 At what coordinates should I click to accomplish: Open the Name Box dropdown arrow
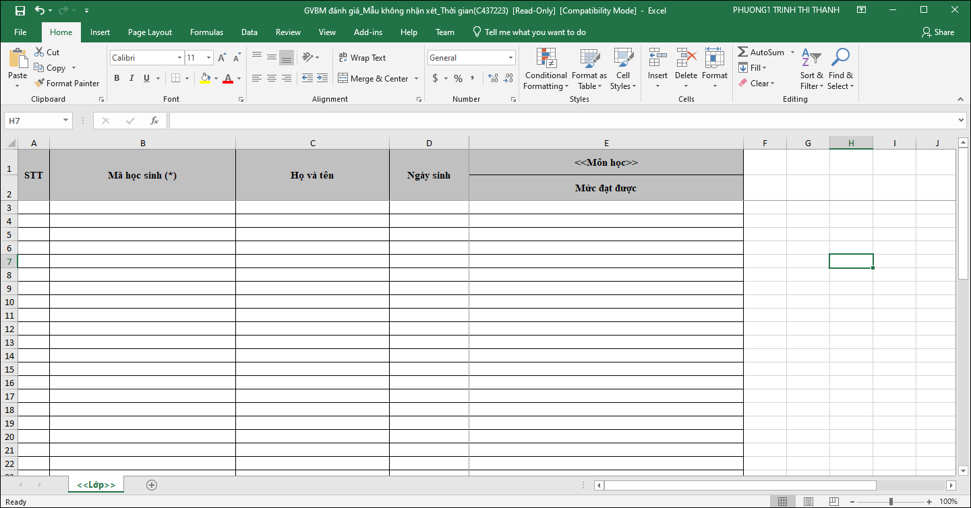65,121
